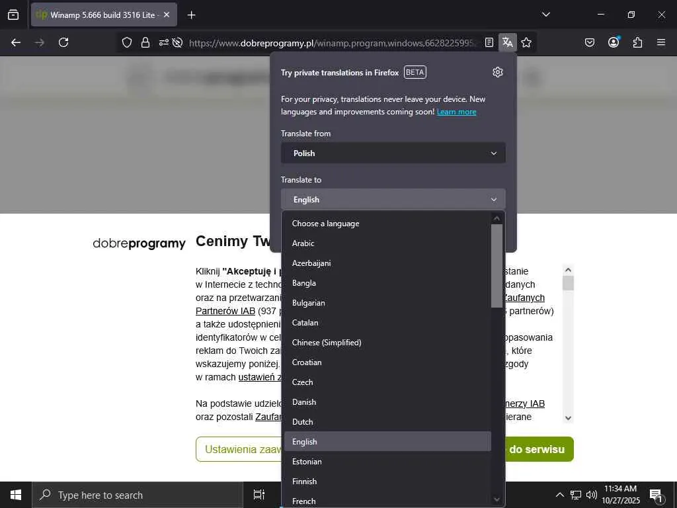Image resolution: width=677 pixels, height=508 pixels.
Task: Select Danish from language list
Action: (x=387, y=402)
